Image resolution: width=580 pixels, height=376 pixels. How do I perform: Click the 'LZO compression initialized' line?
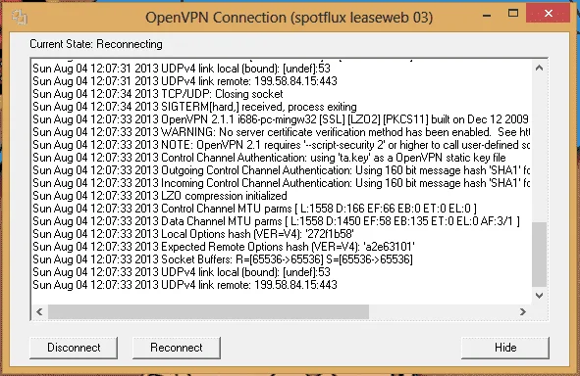coord(160,196)
